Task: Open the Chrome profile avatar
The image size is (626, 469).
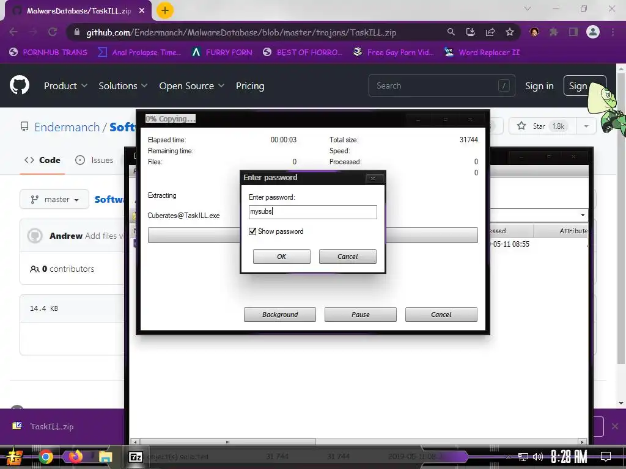Action: tap(593, 32)
